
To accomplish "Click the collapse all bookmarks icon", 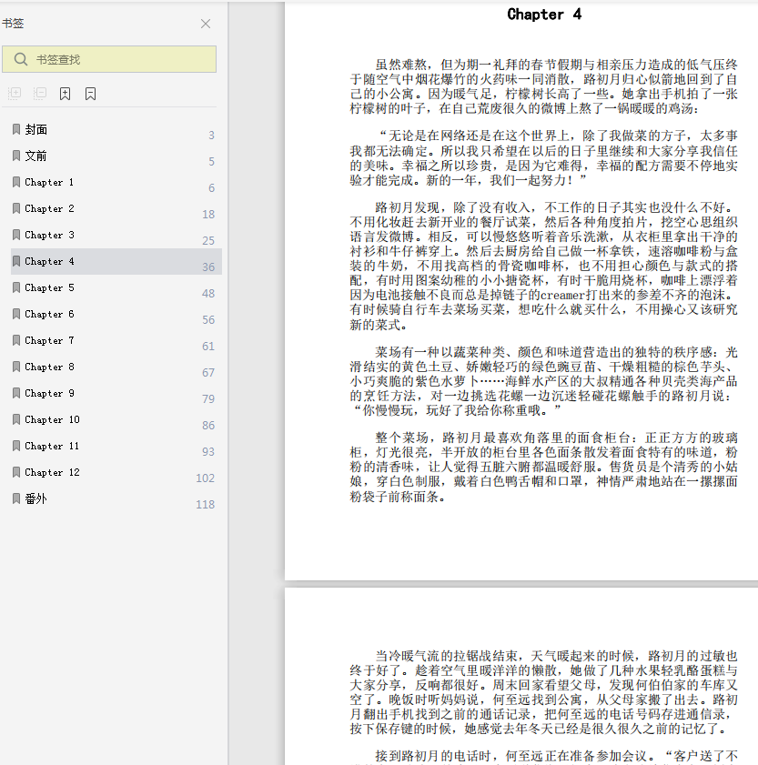I will pos(40,93).
